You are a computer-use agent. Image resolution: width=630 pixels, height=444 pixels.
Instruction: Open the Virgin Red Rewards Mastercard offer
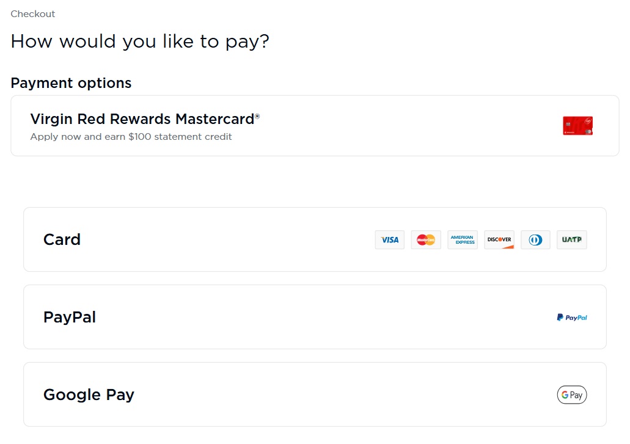coord(315,126)
